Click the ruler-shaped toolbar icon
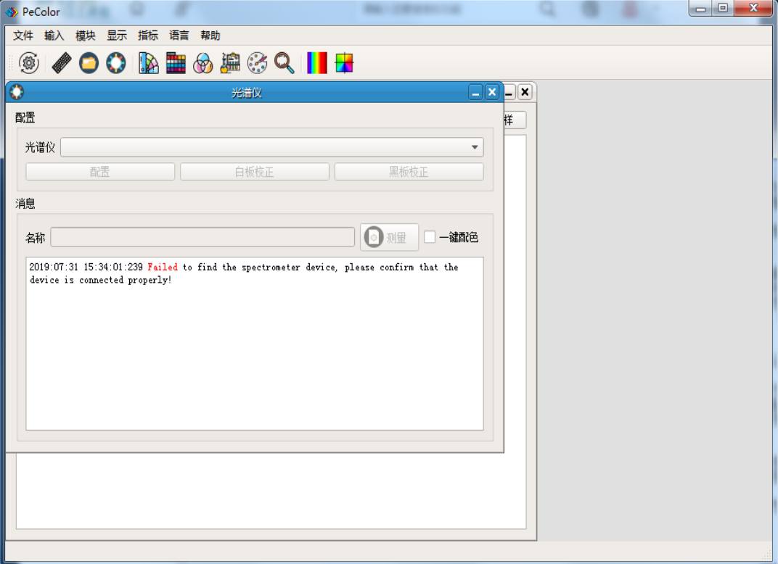 click(62, 63)
